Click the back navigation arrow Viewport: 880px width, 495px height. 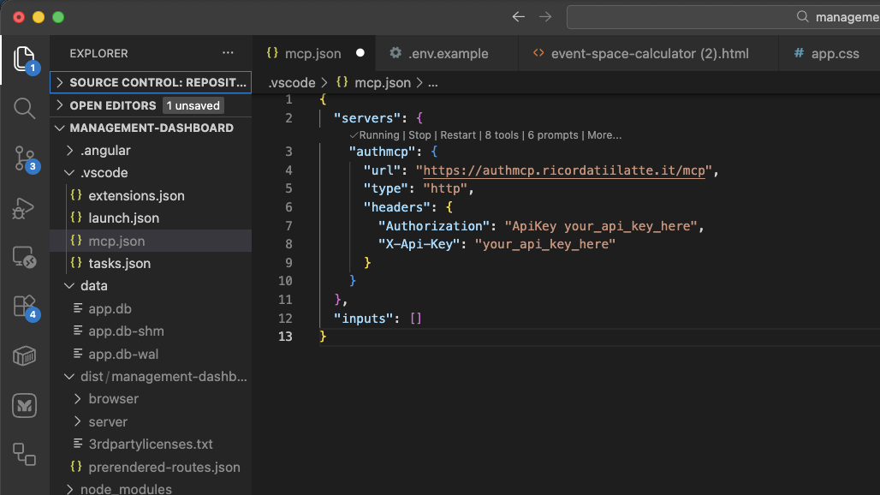pyautogui.click(x=519, y=16)
